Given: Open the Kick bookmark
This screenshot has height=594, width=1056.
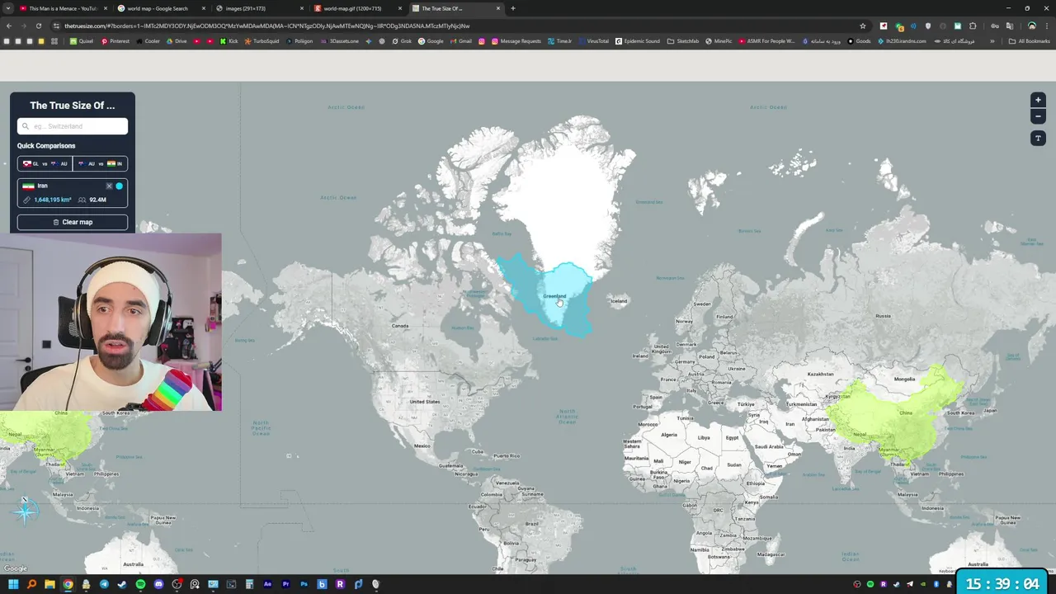Looking at the screenshot, I should point(229,41).
